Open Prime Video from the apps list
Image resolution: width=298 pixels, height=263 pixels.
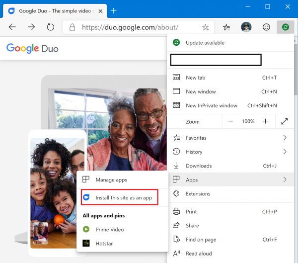tap(109, 229)
